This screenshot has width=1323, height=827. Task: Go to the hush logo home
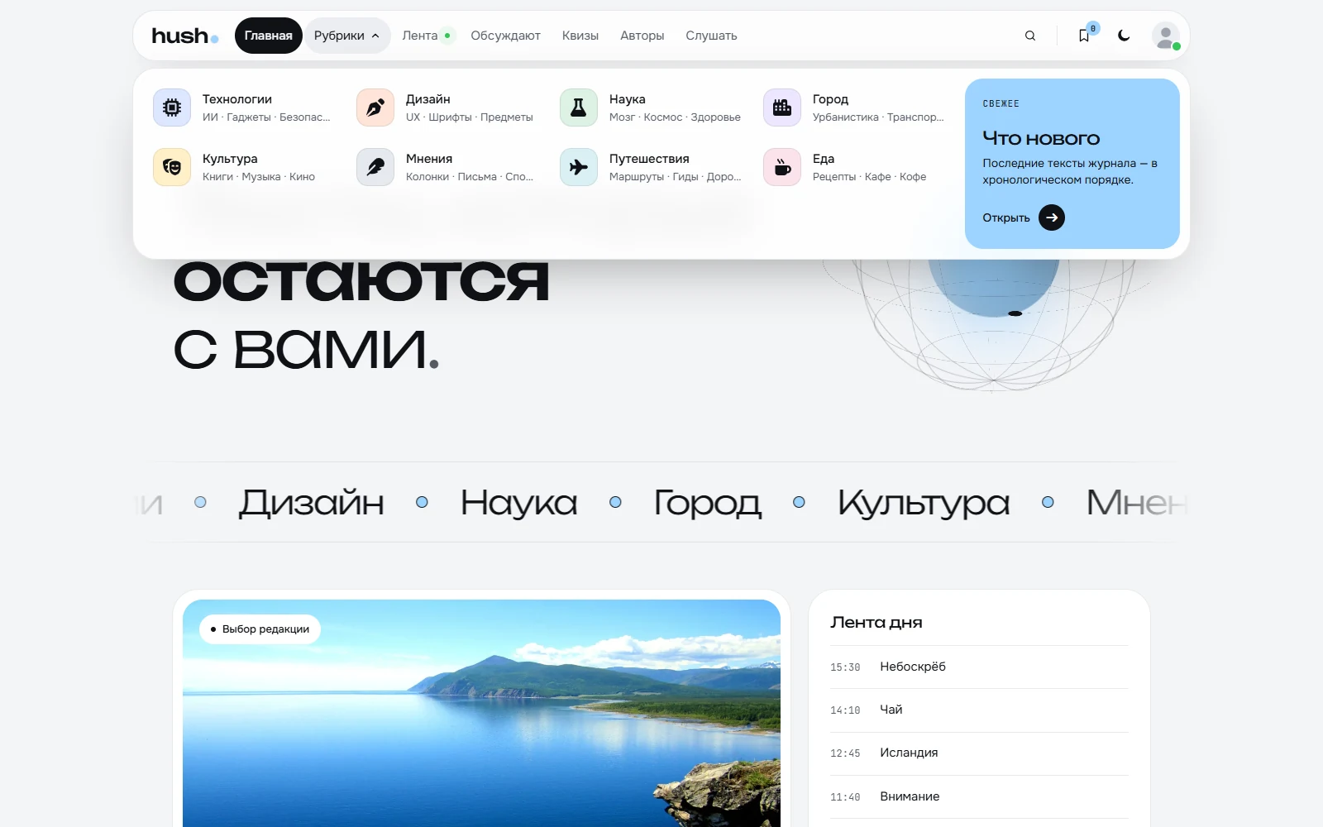pos(185,36)
